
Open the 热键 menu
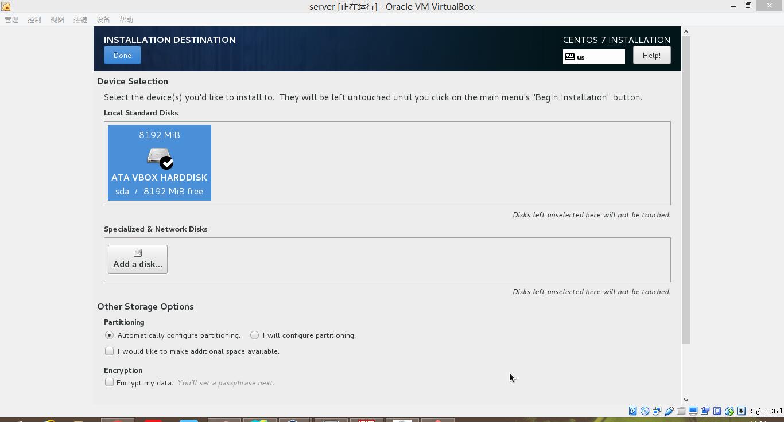click(x=80, y=19)
